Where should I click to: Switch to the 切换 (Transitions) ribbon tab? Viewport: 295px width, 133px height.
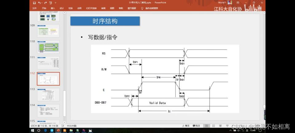tap(71, 8)
